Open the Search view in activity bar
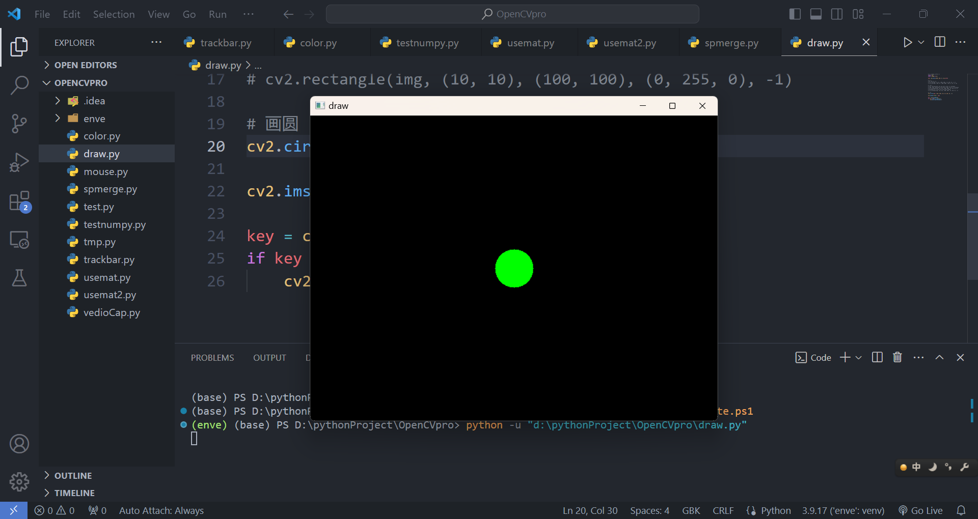This screenshot has height=519, width=978. [19, 85]
